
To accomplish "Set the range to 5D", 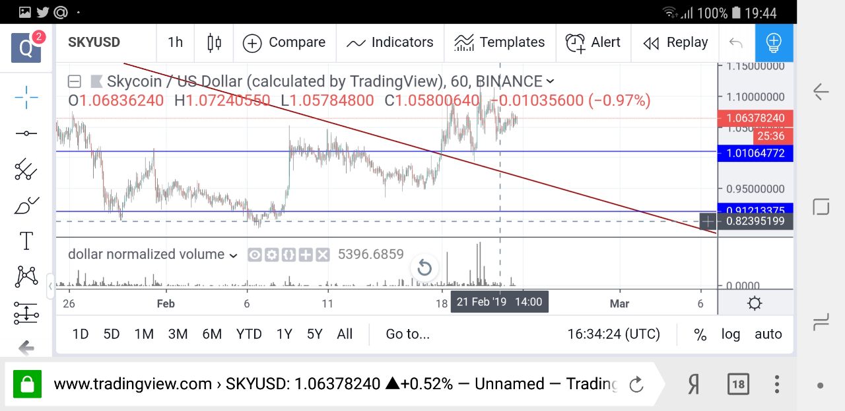I will tap(112, 334).
